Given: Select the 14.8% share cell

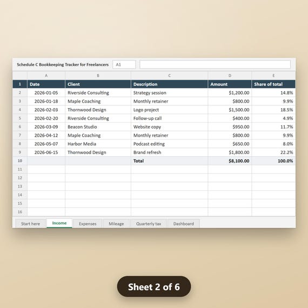Looking at the screenshot, I should tap(273, 93).
